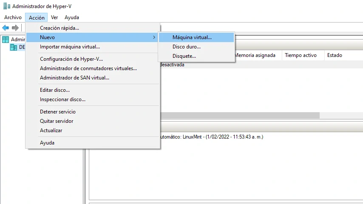Open the Ayuda menu in the menu bar
Image resolution: width=363 pixels, height=204 pixels.
(72, 17)
